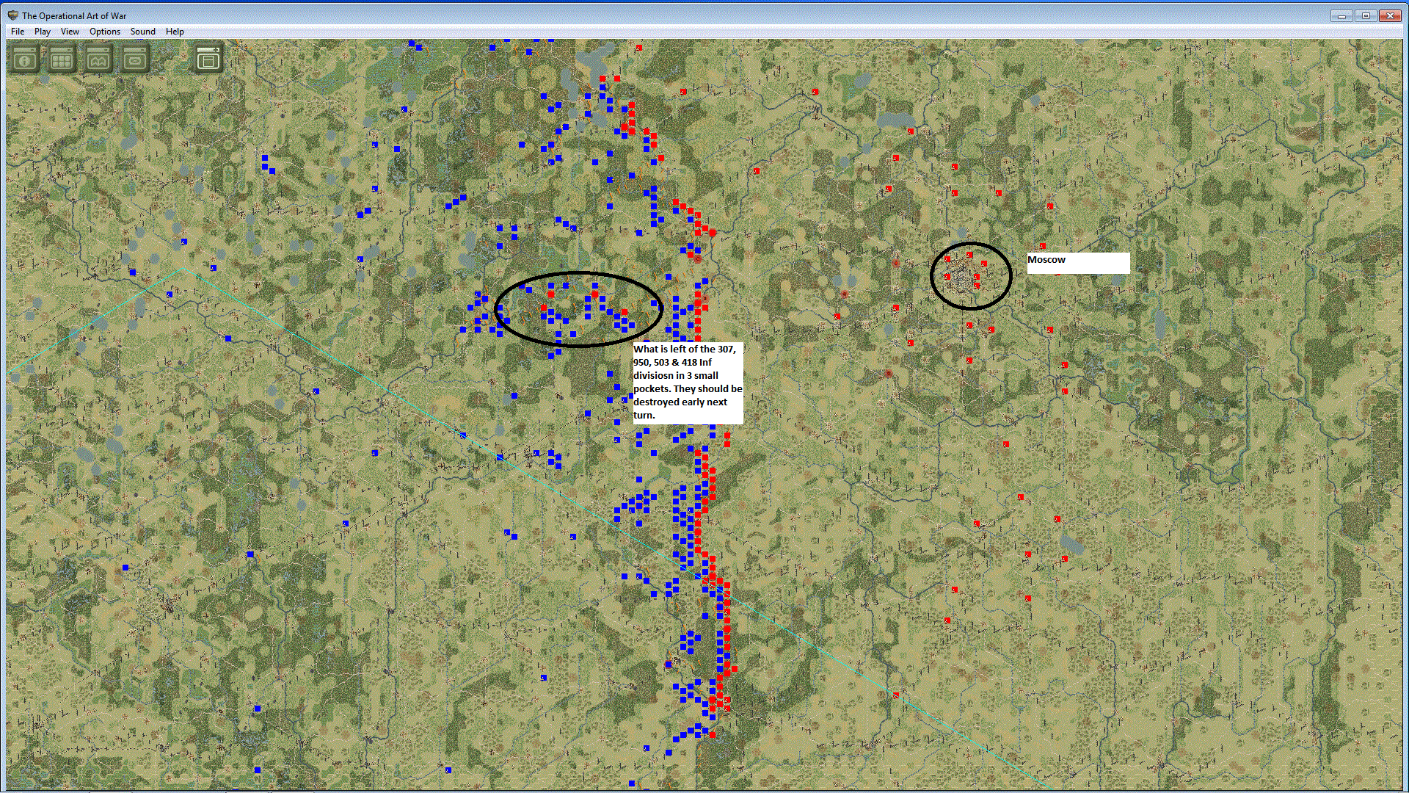
Task: Close The Operational Art of War window
Action: click(1391, 15)
